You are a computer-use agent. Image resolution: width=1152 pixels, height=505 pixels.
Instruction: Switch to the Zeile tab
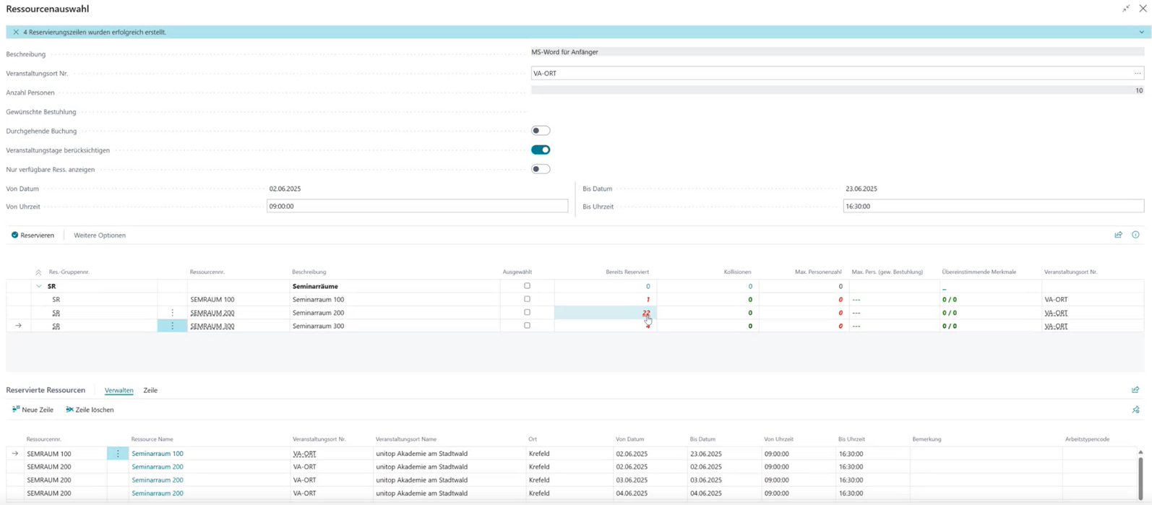pos(150,390)
